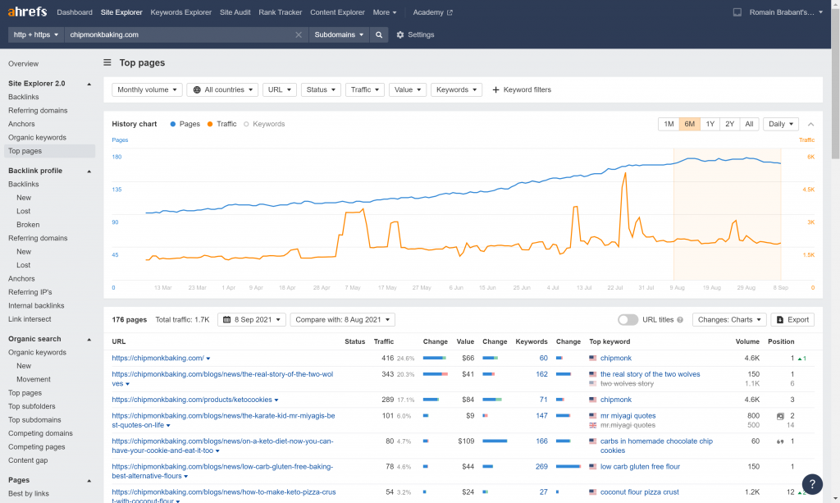Image resolution: width=840 pixels, height=503 pixels.
Task: Select 1M chart range
Action: coord(669,124)
